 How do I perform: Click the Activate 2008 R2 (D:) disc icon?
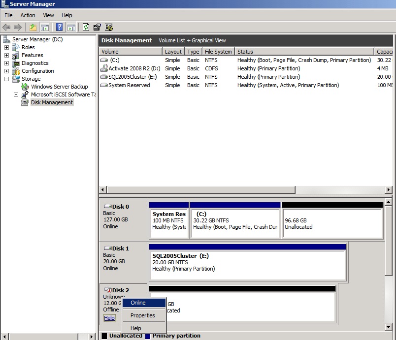point(104,68)
